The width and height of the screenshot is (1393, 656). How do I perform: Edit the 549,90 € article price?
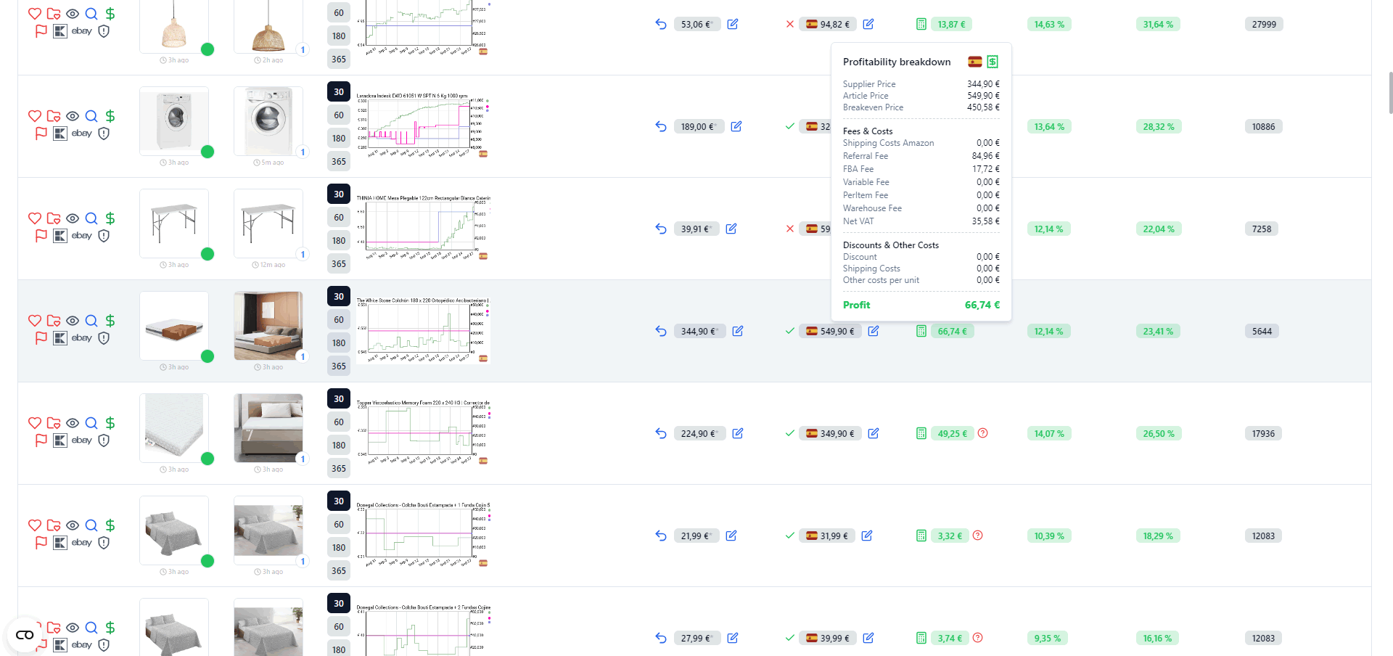coord(874,331)
